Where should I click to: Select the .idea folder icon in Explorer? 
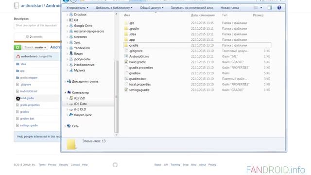[126, 34]
